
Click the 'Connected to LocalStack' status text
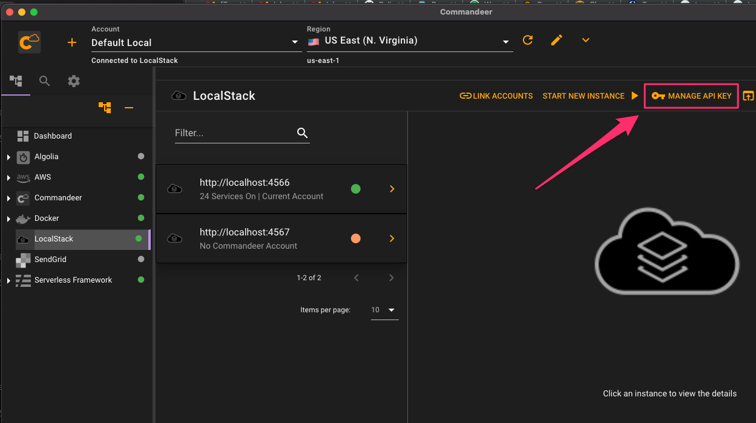[x=134, y=61]
